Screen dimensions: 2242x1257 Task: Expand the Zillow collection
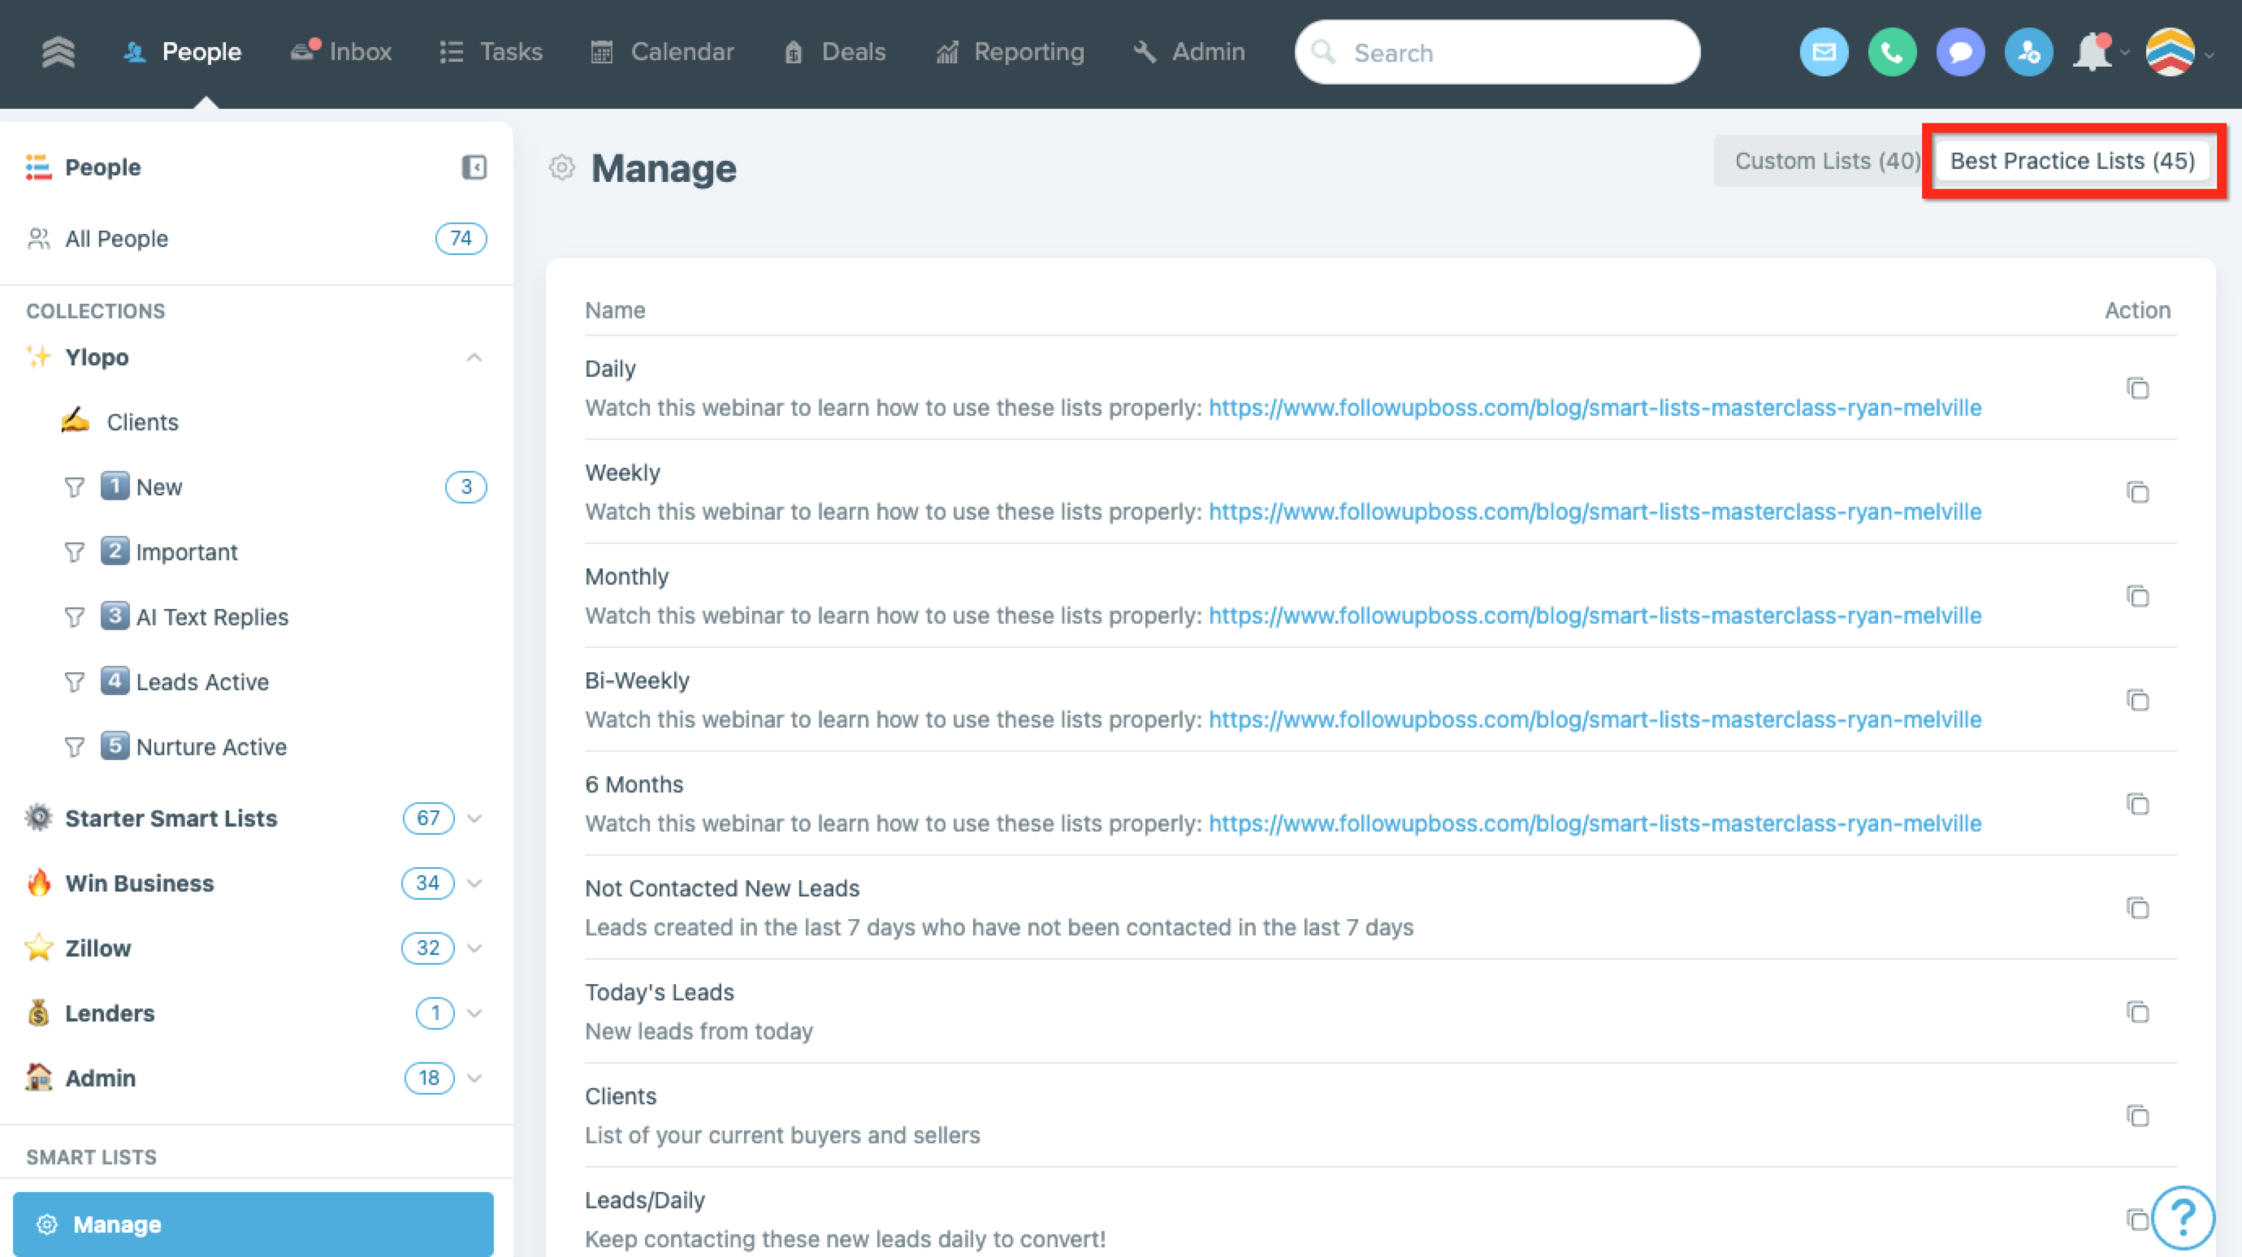[x=474, y=948]
